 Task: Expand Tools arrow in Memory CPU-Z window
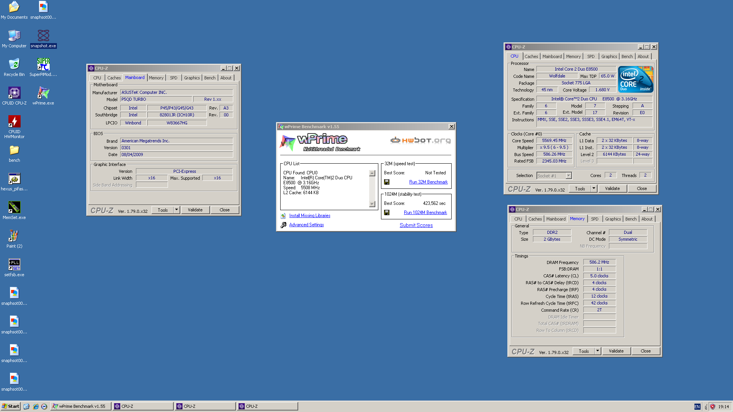pos(597,351)
